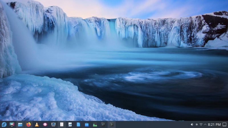Open the document viewer icon with blue swoosh
The height and width of the screenshot is (128, 228).
tap(70, 124)
